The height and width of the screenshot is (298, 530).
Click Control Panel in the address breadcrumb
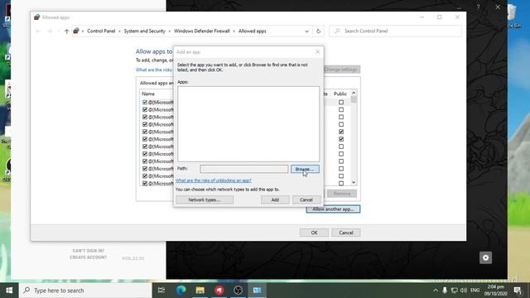point(101,31)
